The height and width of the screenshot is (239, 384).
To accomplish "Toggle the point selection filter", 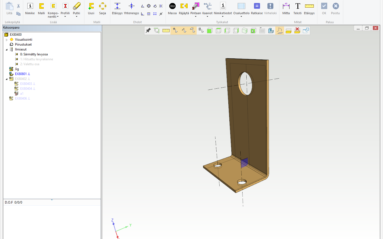I will click(x=175, y=31).
